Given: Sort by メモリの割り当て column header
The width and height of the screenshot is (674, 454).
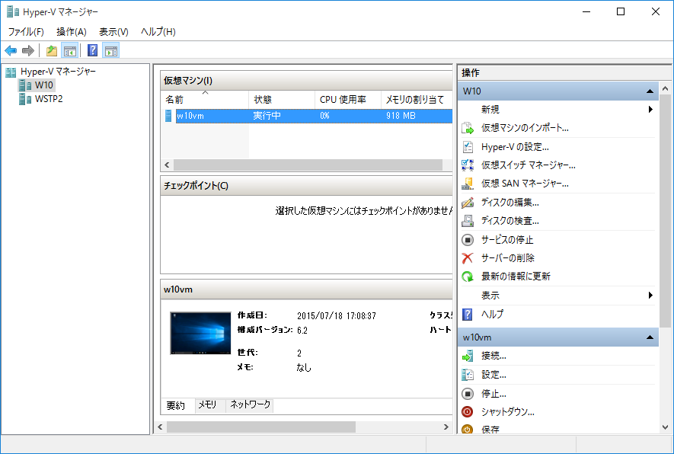Looking at the screenshot, I should 417,100.
